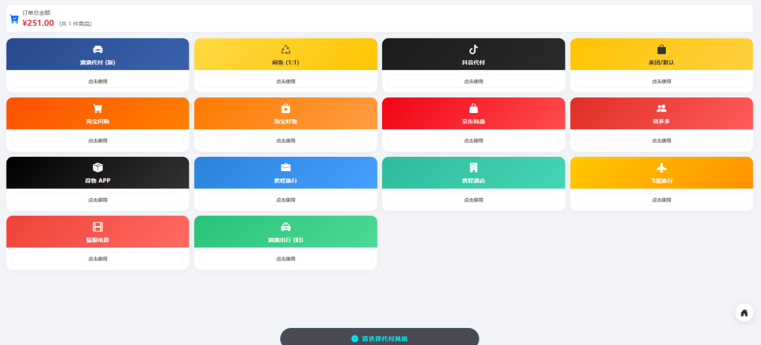Click the 抖音代付 card title text

tap(473, 62)
